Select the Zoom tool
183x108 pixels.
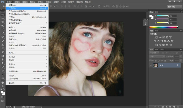coord(3,86)
